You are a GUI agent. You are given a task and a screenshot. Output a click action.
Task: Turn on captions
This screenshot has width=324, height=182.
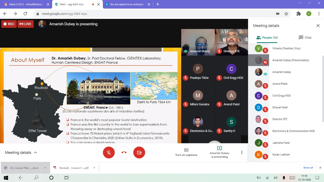[186, 152]
